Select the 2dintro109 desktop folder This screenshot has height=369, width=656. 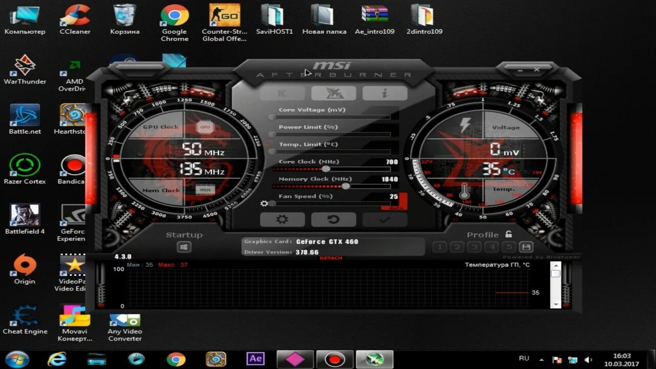click(x=424, y=20)
